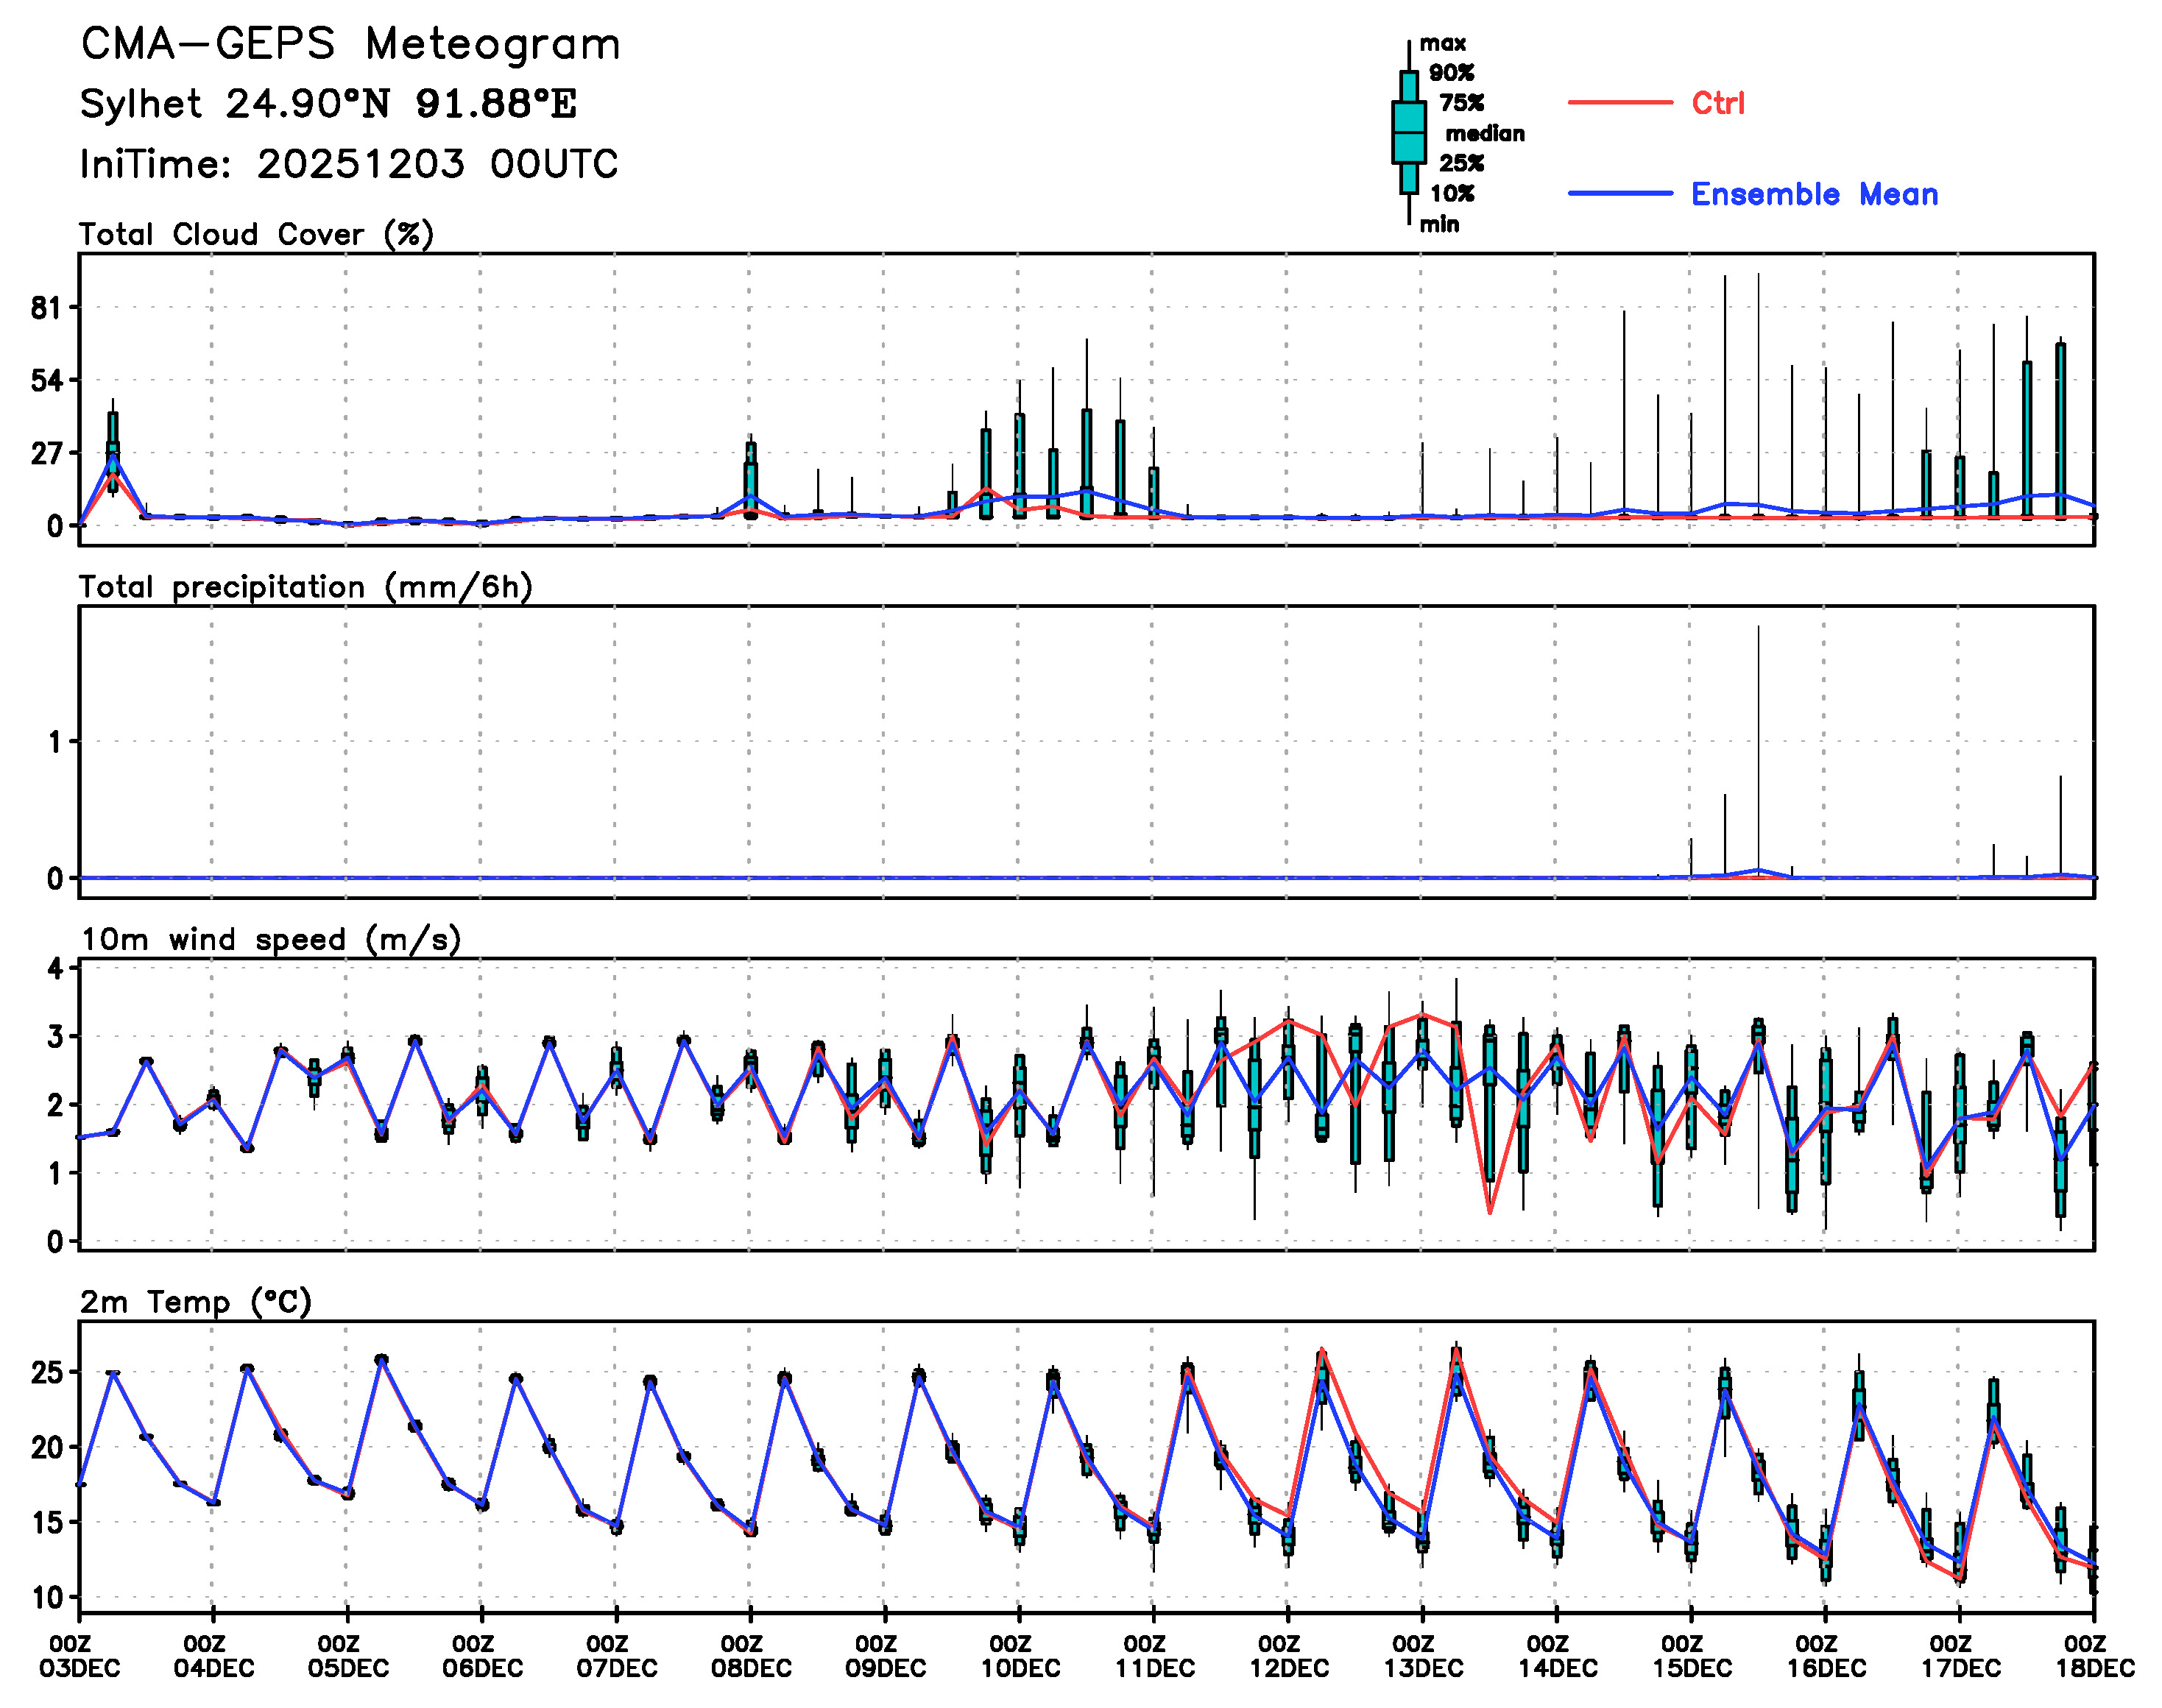2162x1708 pixels.
Task: Click the box-whisker legend icon
Action: [x=1409, y=132]
